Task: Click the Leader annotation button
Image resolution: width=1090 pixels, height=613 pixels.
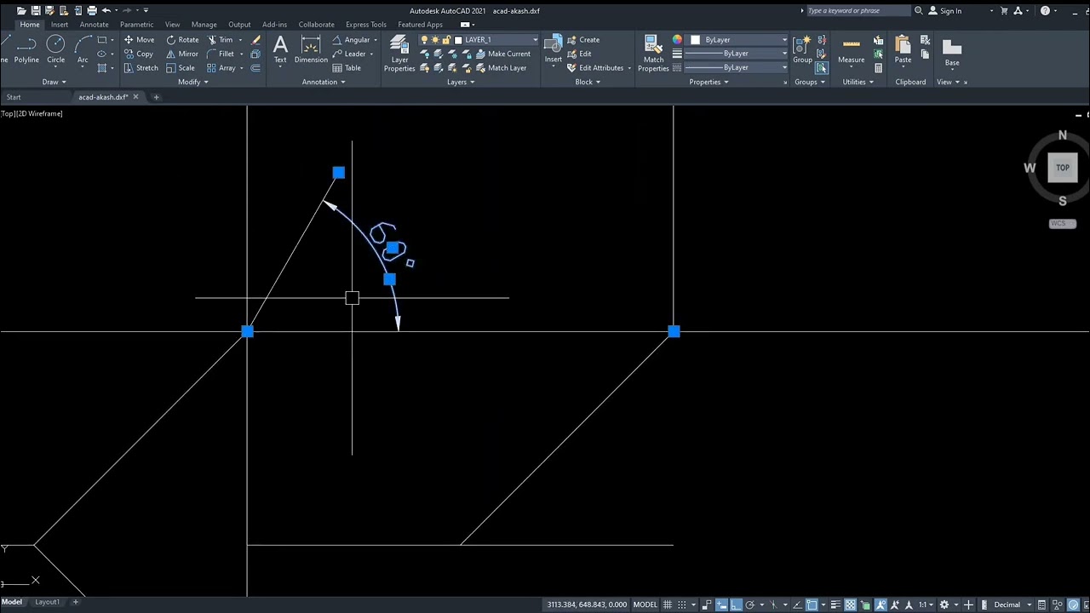Action: point(349,54)
